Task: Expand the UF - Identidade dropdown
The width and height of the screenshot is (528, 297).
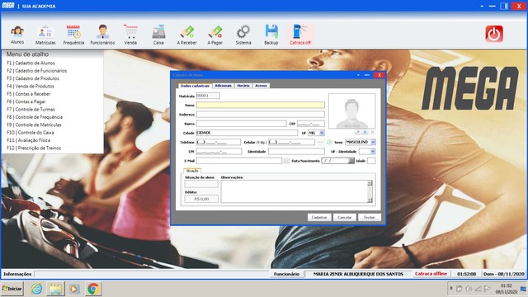Action: [x=372, y=152]
